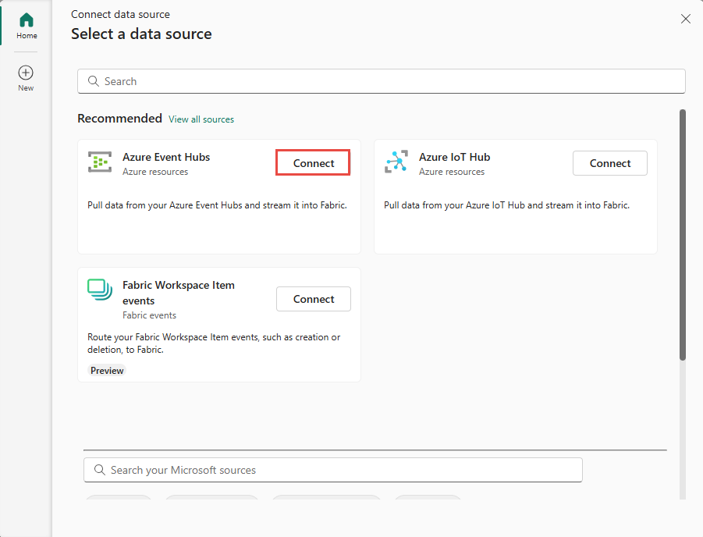Connect to Azure Event Hubs

(x=312, y=162)
